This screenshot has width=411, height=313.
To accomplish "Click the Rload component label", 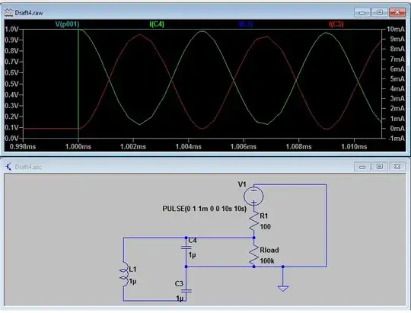I will tap(269, 250).
